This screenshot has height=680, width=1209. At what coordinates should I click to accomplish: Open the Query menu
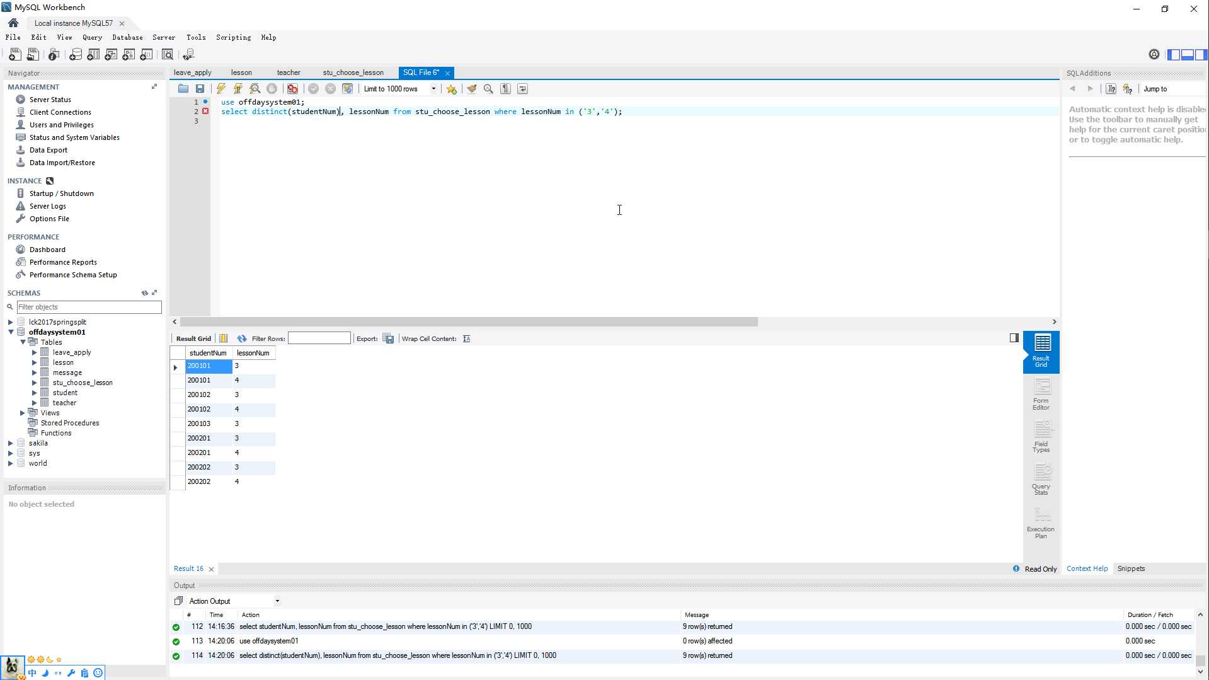(x=92, y=37)
